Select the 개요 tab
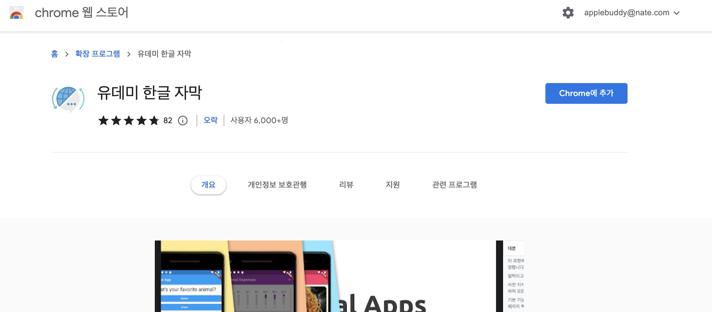Viewport: 712px width, 312px height. click(x=208, y=185)
